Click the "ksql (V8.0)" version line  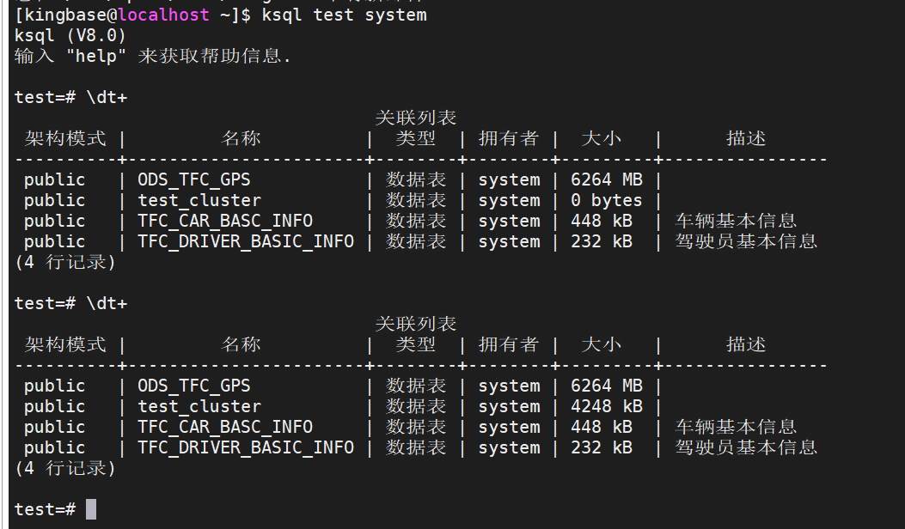(70, 35)
